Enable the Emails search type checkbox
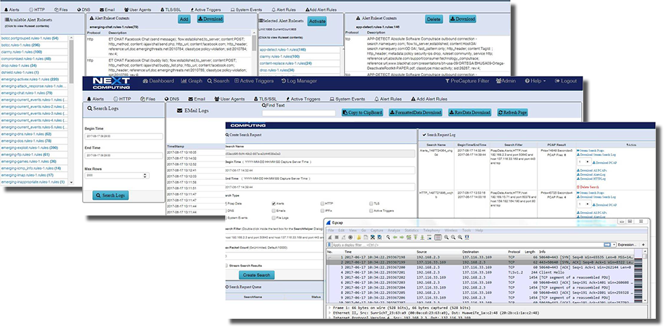The height and width of the screenshot is (327, 664). 274,211
